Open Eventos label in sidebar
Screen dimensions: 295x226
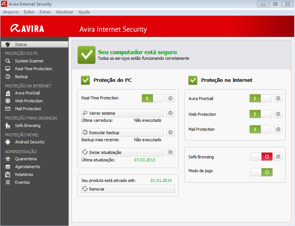tap(22, 182)
